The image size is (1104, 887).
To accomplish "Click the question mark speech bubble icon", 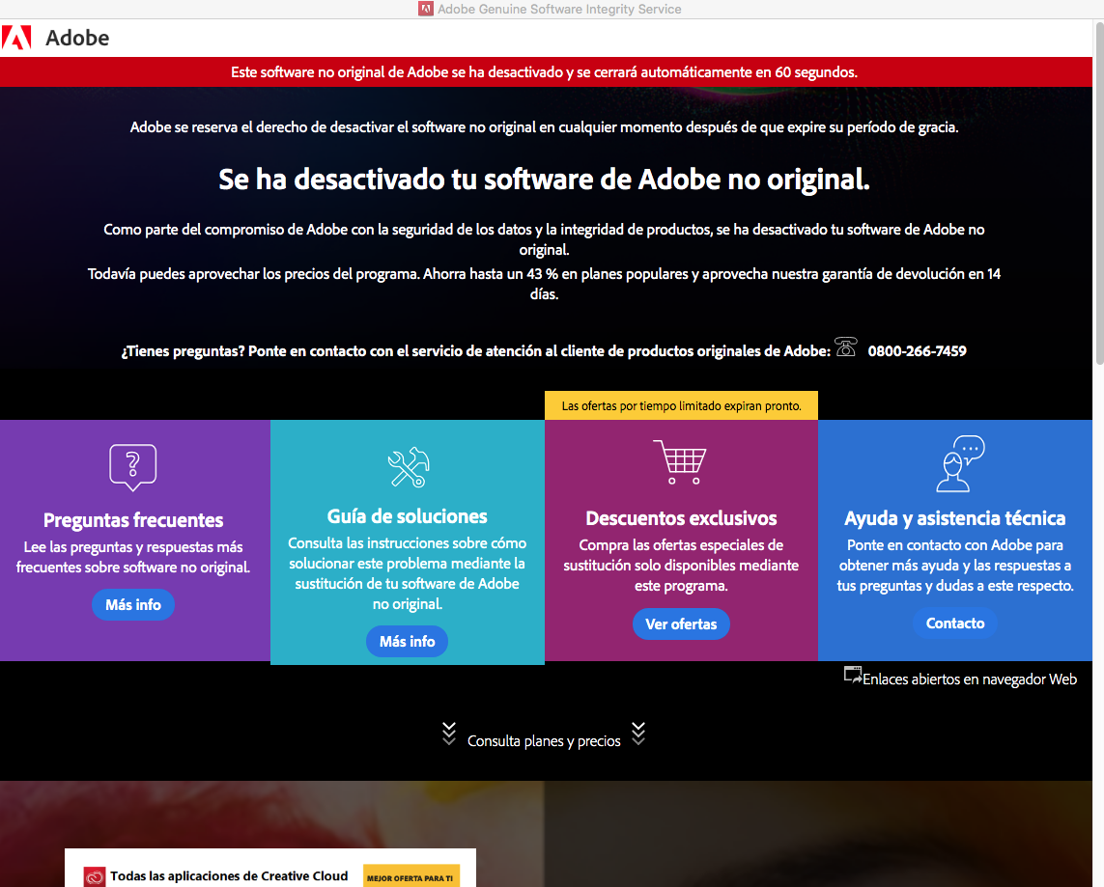I will click(x=133, y=466).
